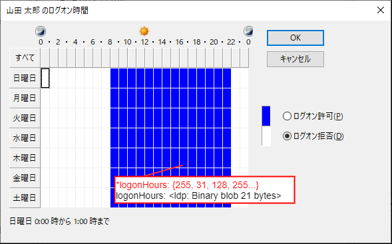This screenshot has width=392, height=244.
Task: Click the blue logon-permitted legend swatch
Action: tap(266, 116)
